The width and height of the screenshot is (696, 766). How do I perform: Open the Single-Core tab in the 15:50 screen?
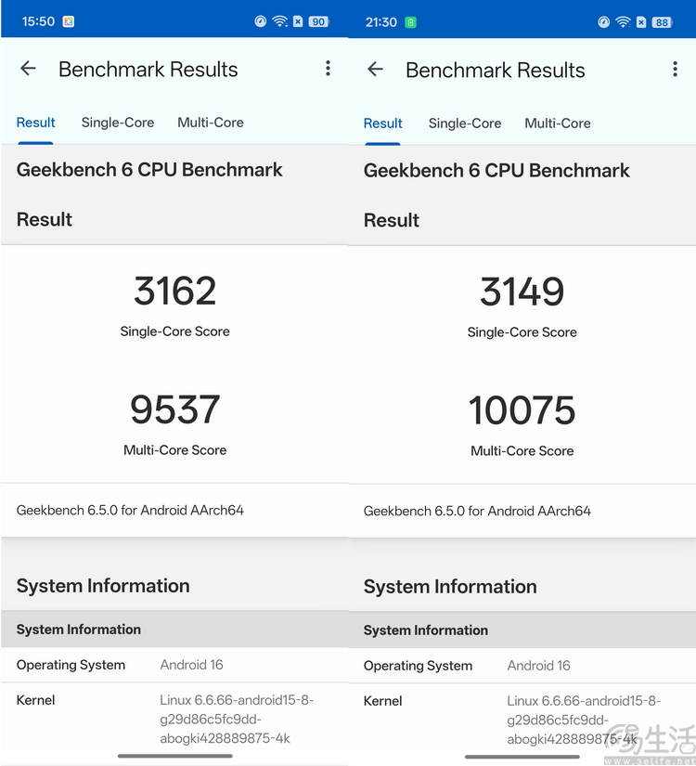coord(118,123)
